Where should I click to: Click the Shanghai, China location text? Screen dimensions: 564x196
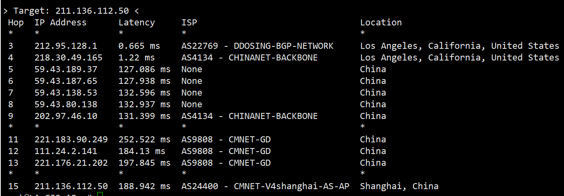click(399, 186)
